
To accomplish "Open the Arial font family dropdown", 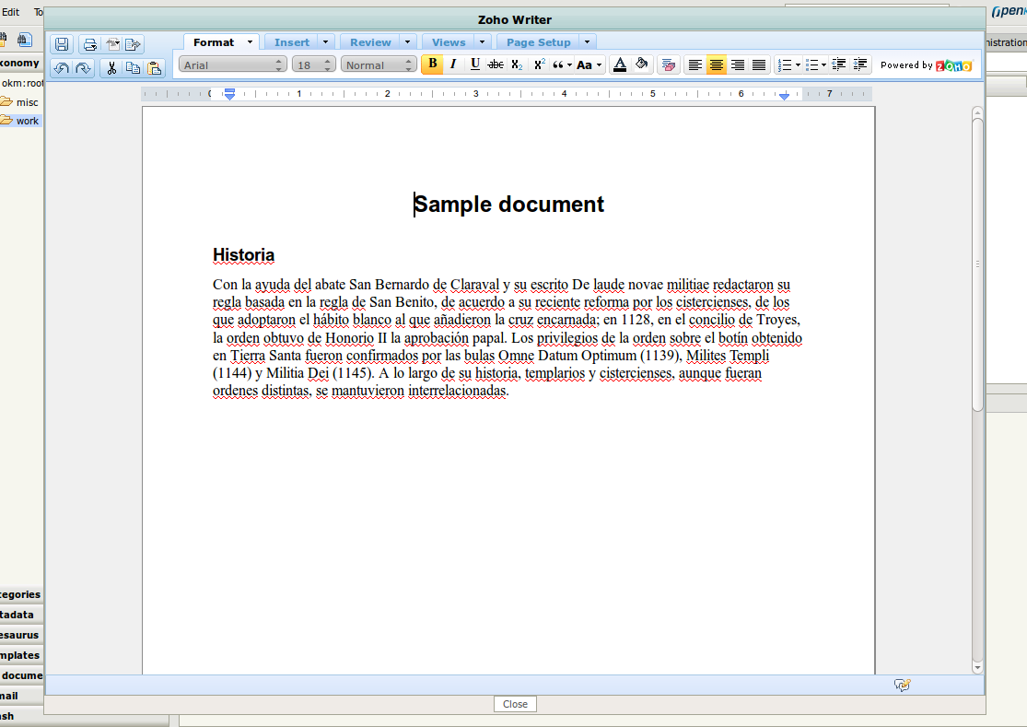I will coord(232,64).
